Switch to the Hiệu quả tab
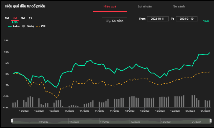Viewport: 214px width, 128px height. (110, 6)
